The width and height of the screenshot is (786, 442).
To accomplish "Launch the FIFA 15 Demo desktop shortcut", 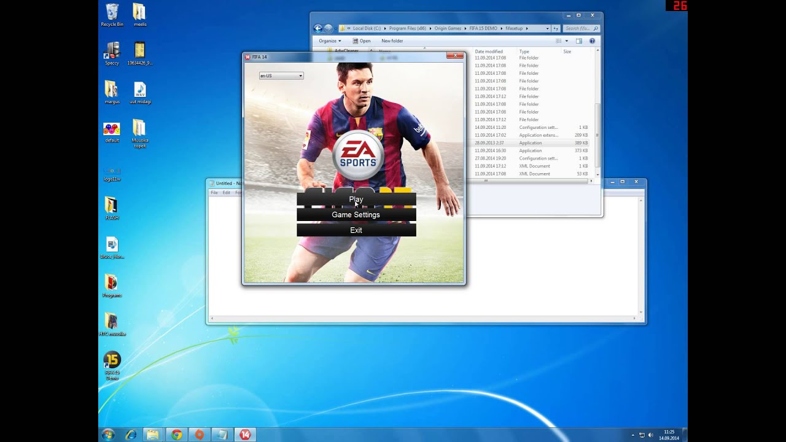I will [112, 366].
